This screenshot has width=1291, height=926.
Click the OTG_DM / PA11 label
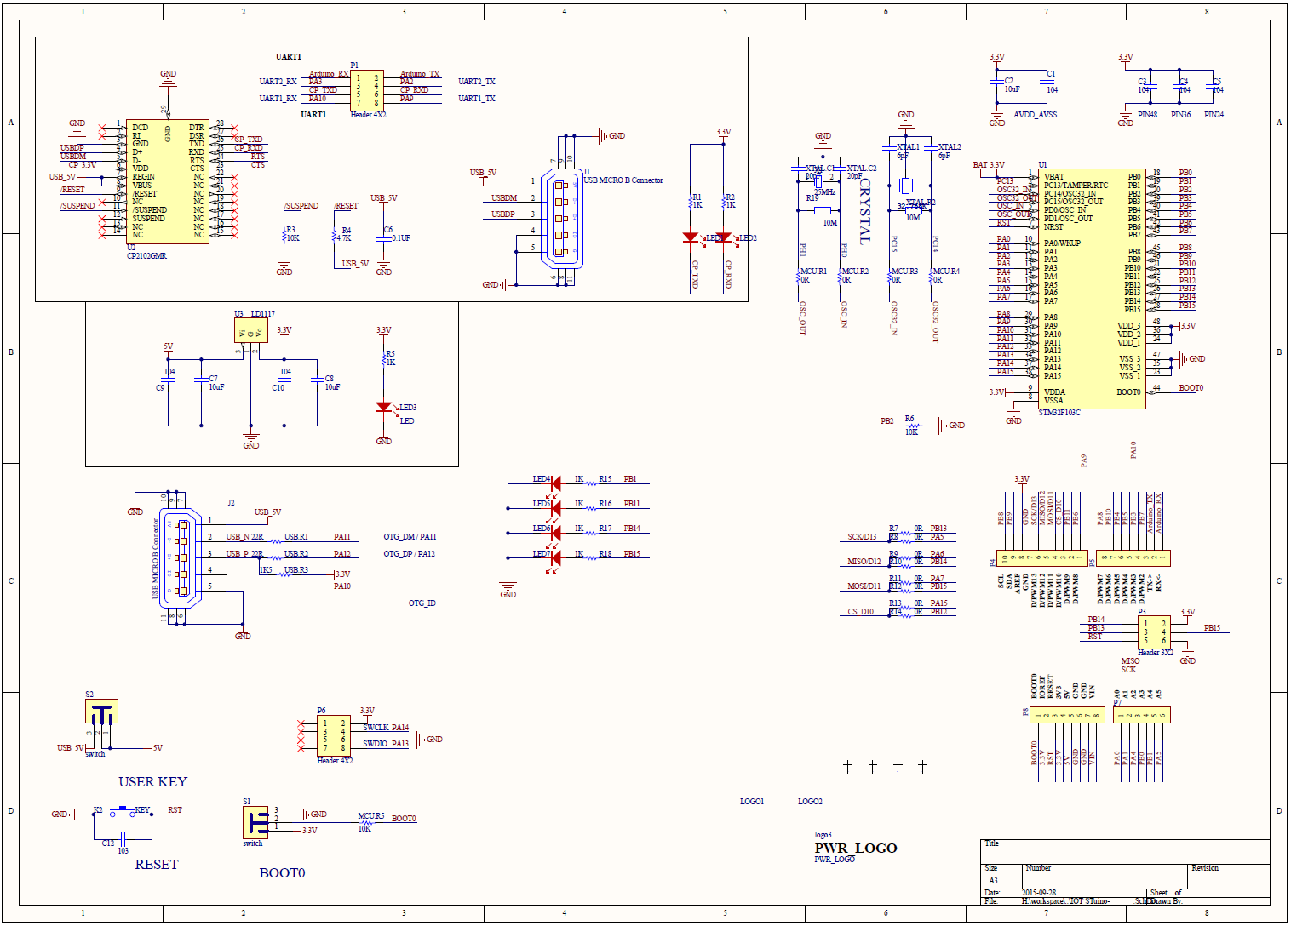(x=410, y=537)
